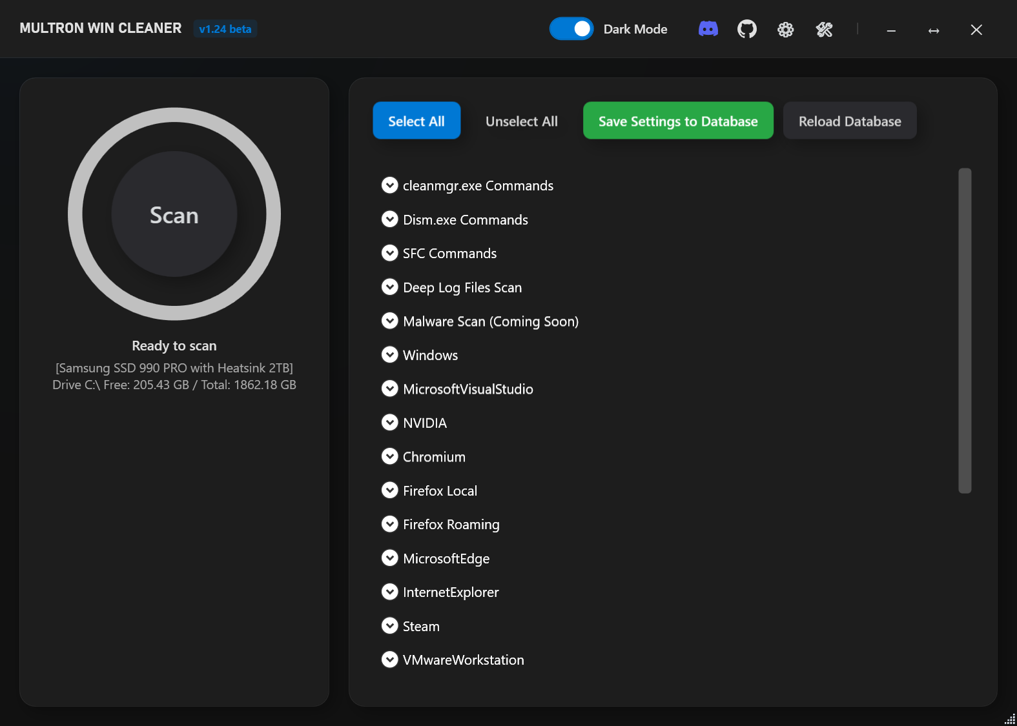The image size is (1017, 726).
Task: Open the Discord server link icon
Action: (x=708, y=29)
